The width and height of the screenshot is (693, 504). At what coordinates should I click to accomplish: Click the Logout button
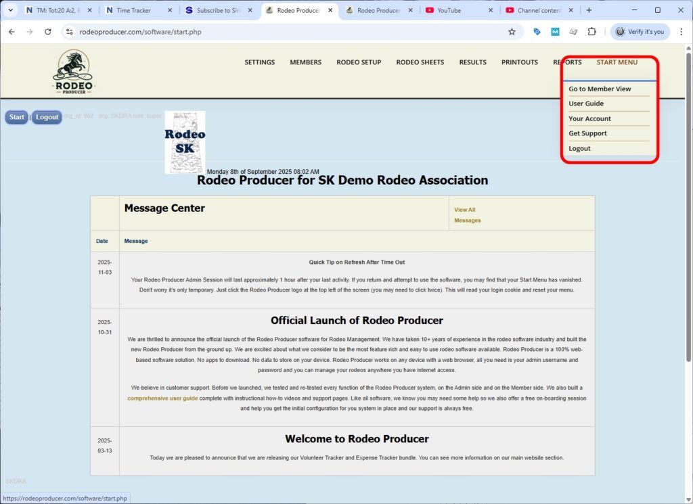46,117
